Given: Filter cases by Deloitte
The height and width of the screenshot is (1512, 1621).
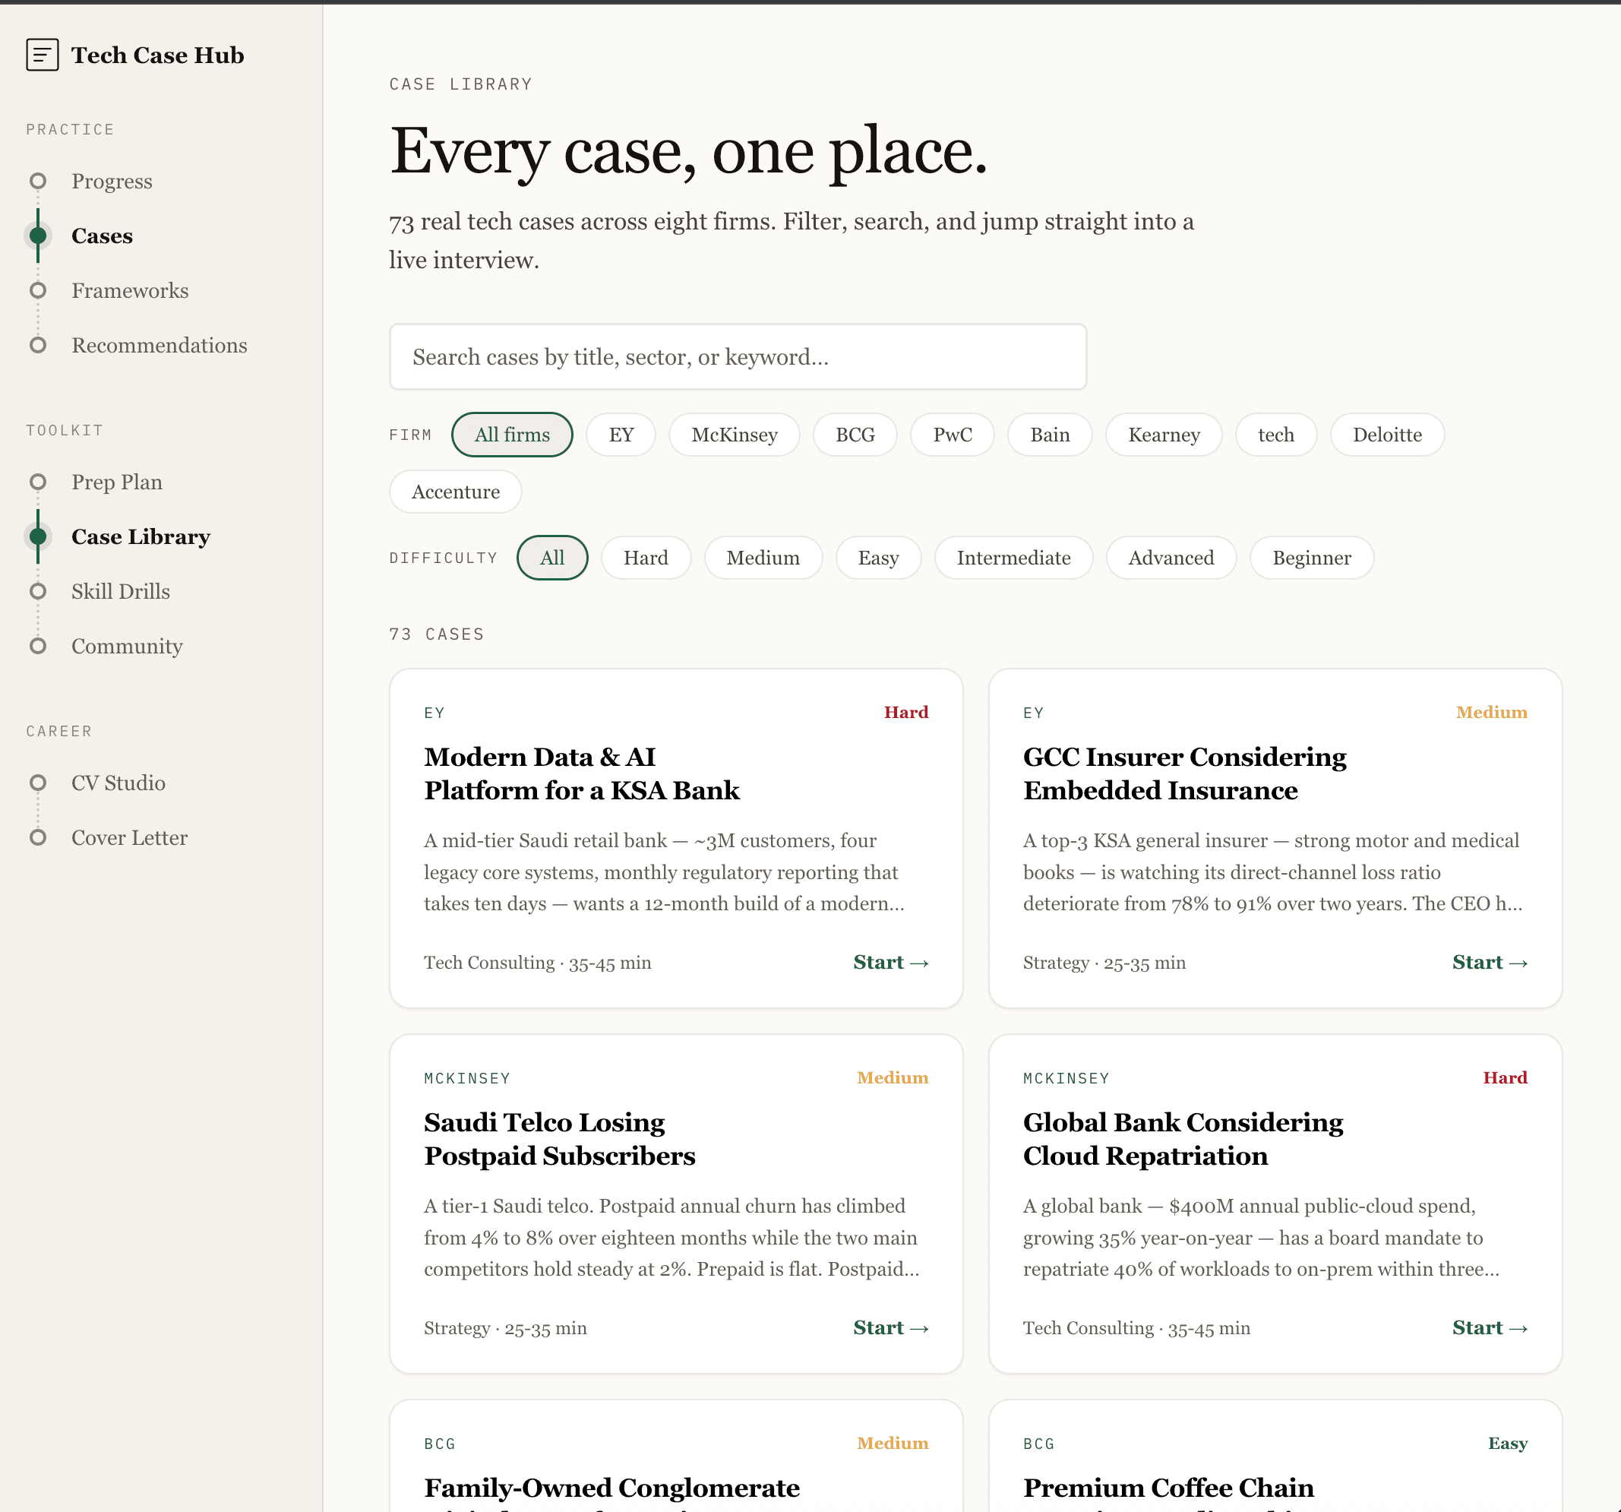Looking at the screenshot, I should [1387, 435].
